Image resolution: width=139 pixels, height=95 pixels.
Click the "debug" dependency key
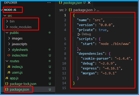[x=88, y=64]
